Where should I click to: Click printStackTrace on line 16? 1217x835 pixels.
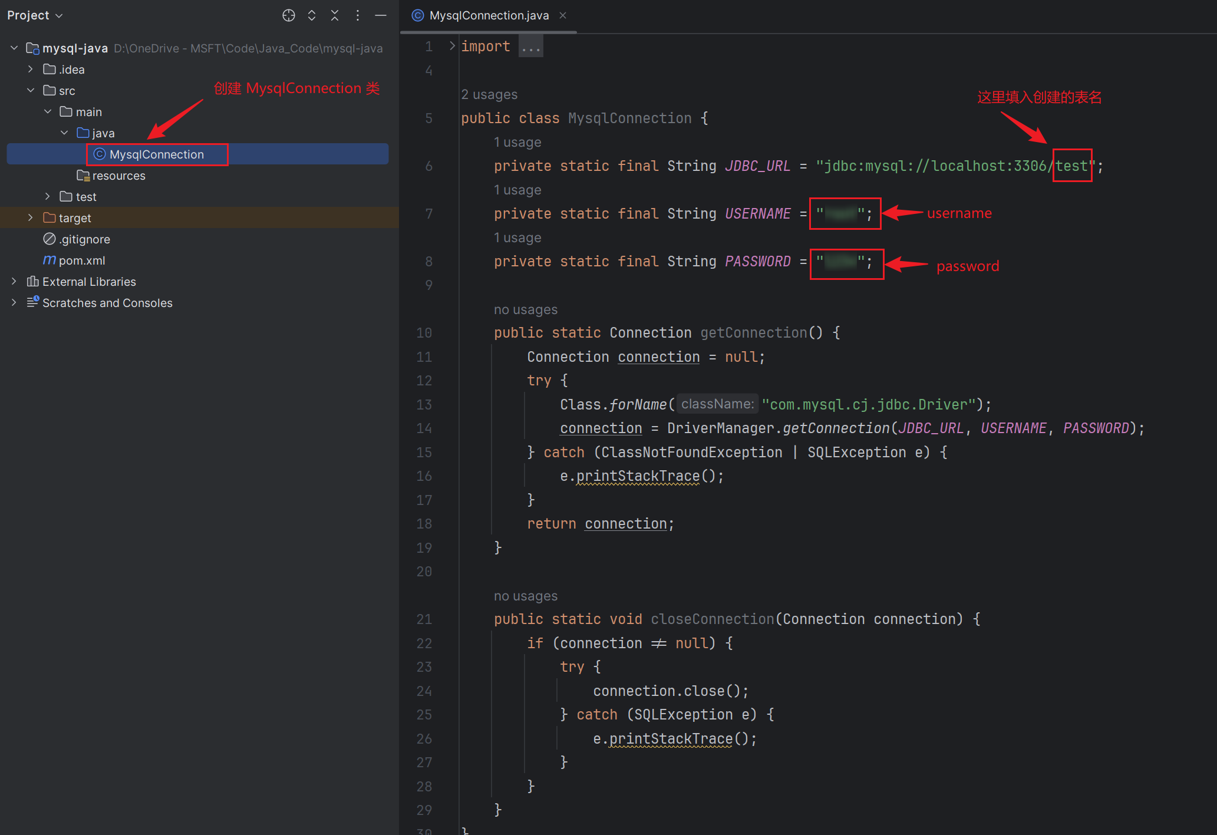point(638,476)
